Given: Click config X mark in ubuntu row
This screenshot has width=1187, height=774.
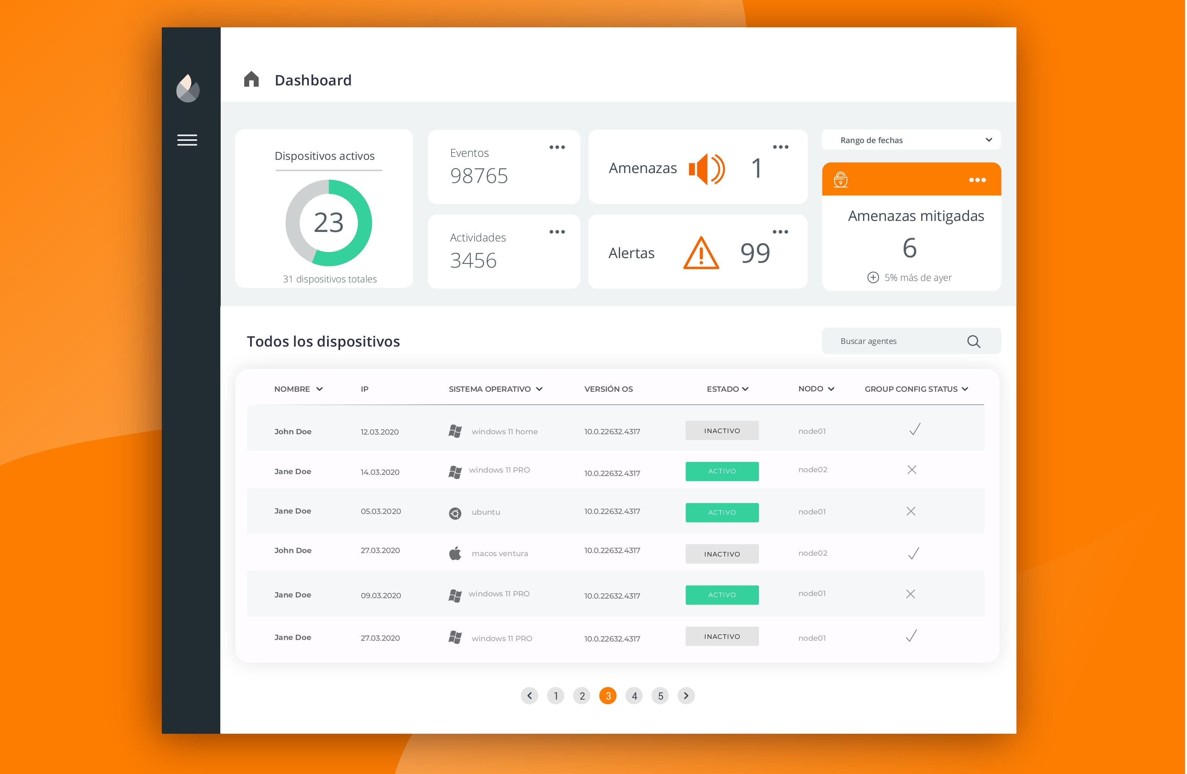Looking at the screenshot, I should pos(911,511).
